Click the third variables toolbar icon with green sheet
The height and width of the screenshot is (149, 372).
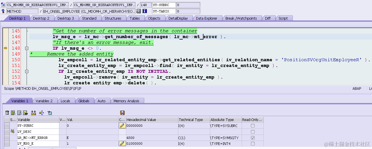(19, 113)
